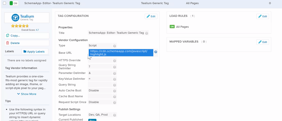Click Apply Labels button
The image size is (282, 121).
pyautogui.click(x=35, y=52)
